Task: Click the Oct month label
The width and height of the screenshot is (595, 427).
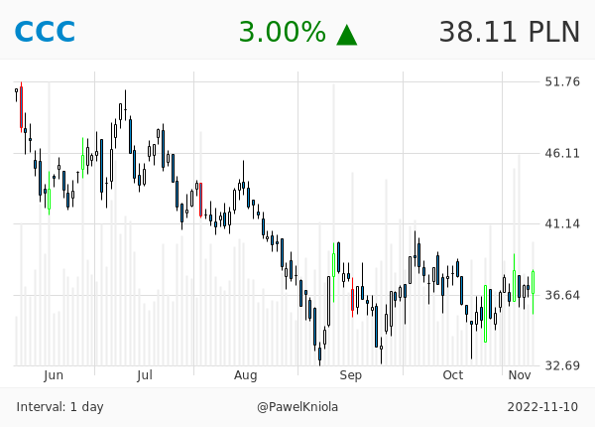Action: [453, 375]
